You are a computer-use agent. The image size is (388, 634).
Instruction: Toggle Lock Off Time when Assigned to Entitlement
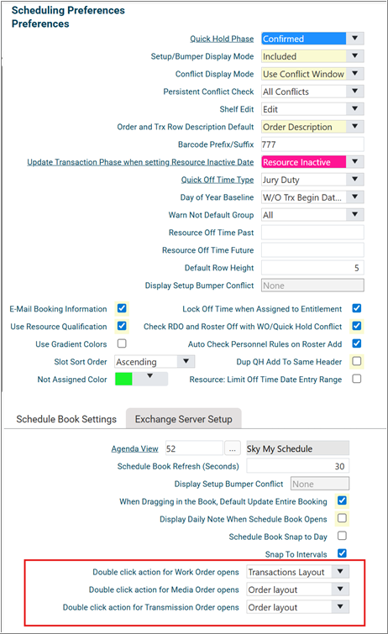(x=356, y=308)
